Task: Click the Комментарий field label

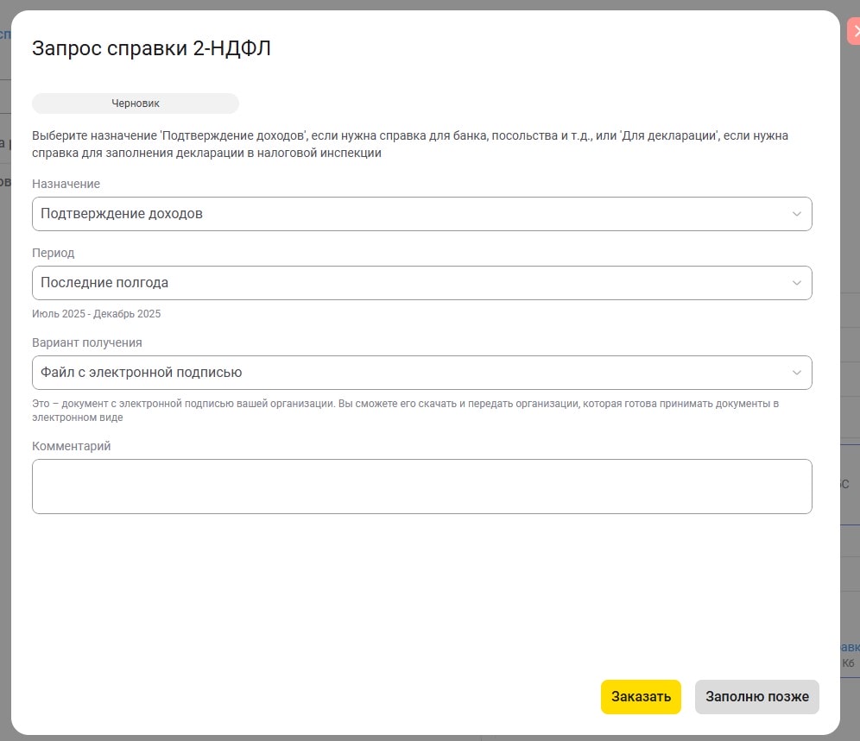Action: [72, 446]
